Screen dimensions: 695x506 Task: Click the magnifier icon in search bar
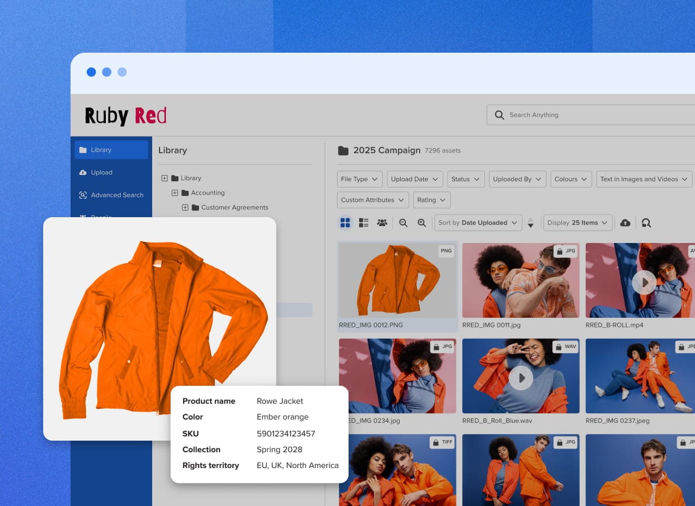[499, 115]
